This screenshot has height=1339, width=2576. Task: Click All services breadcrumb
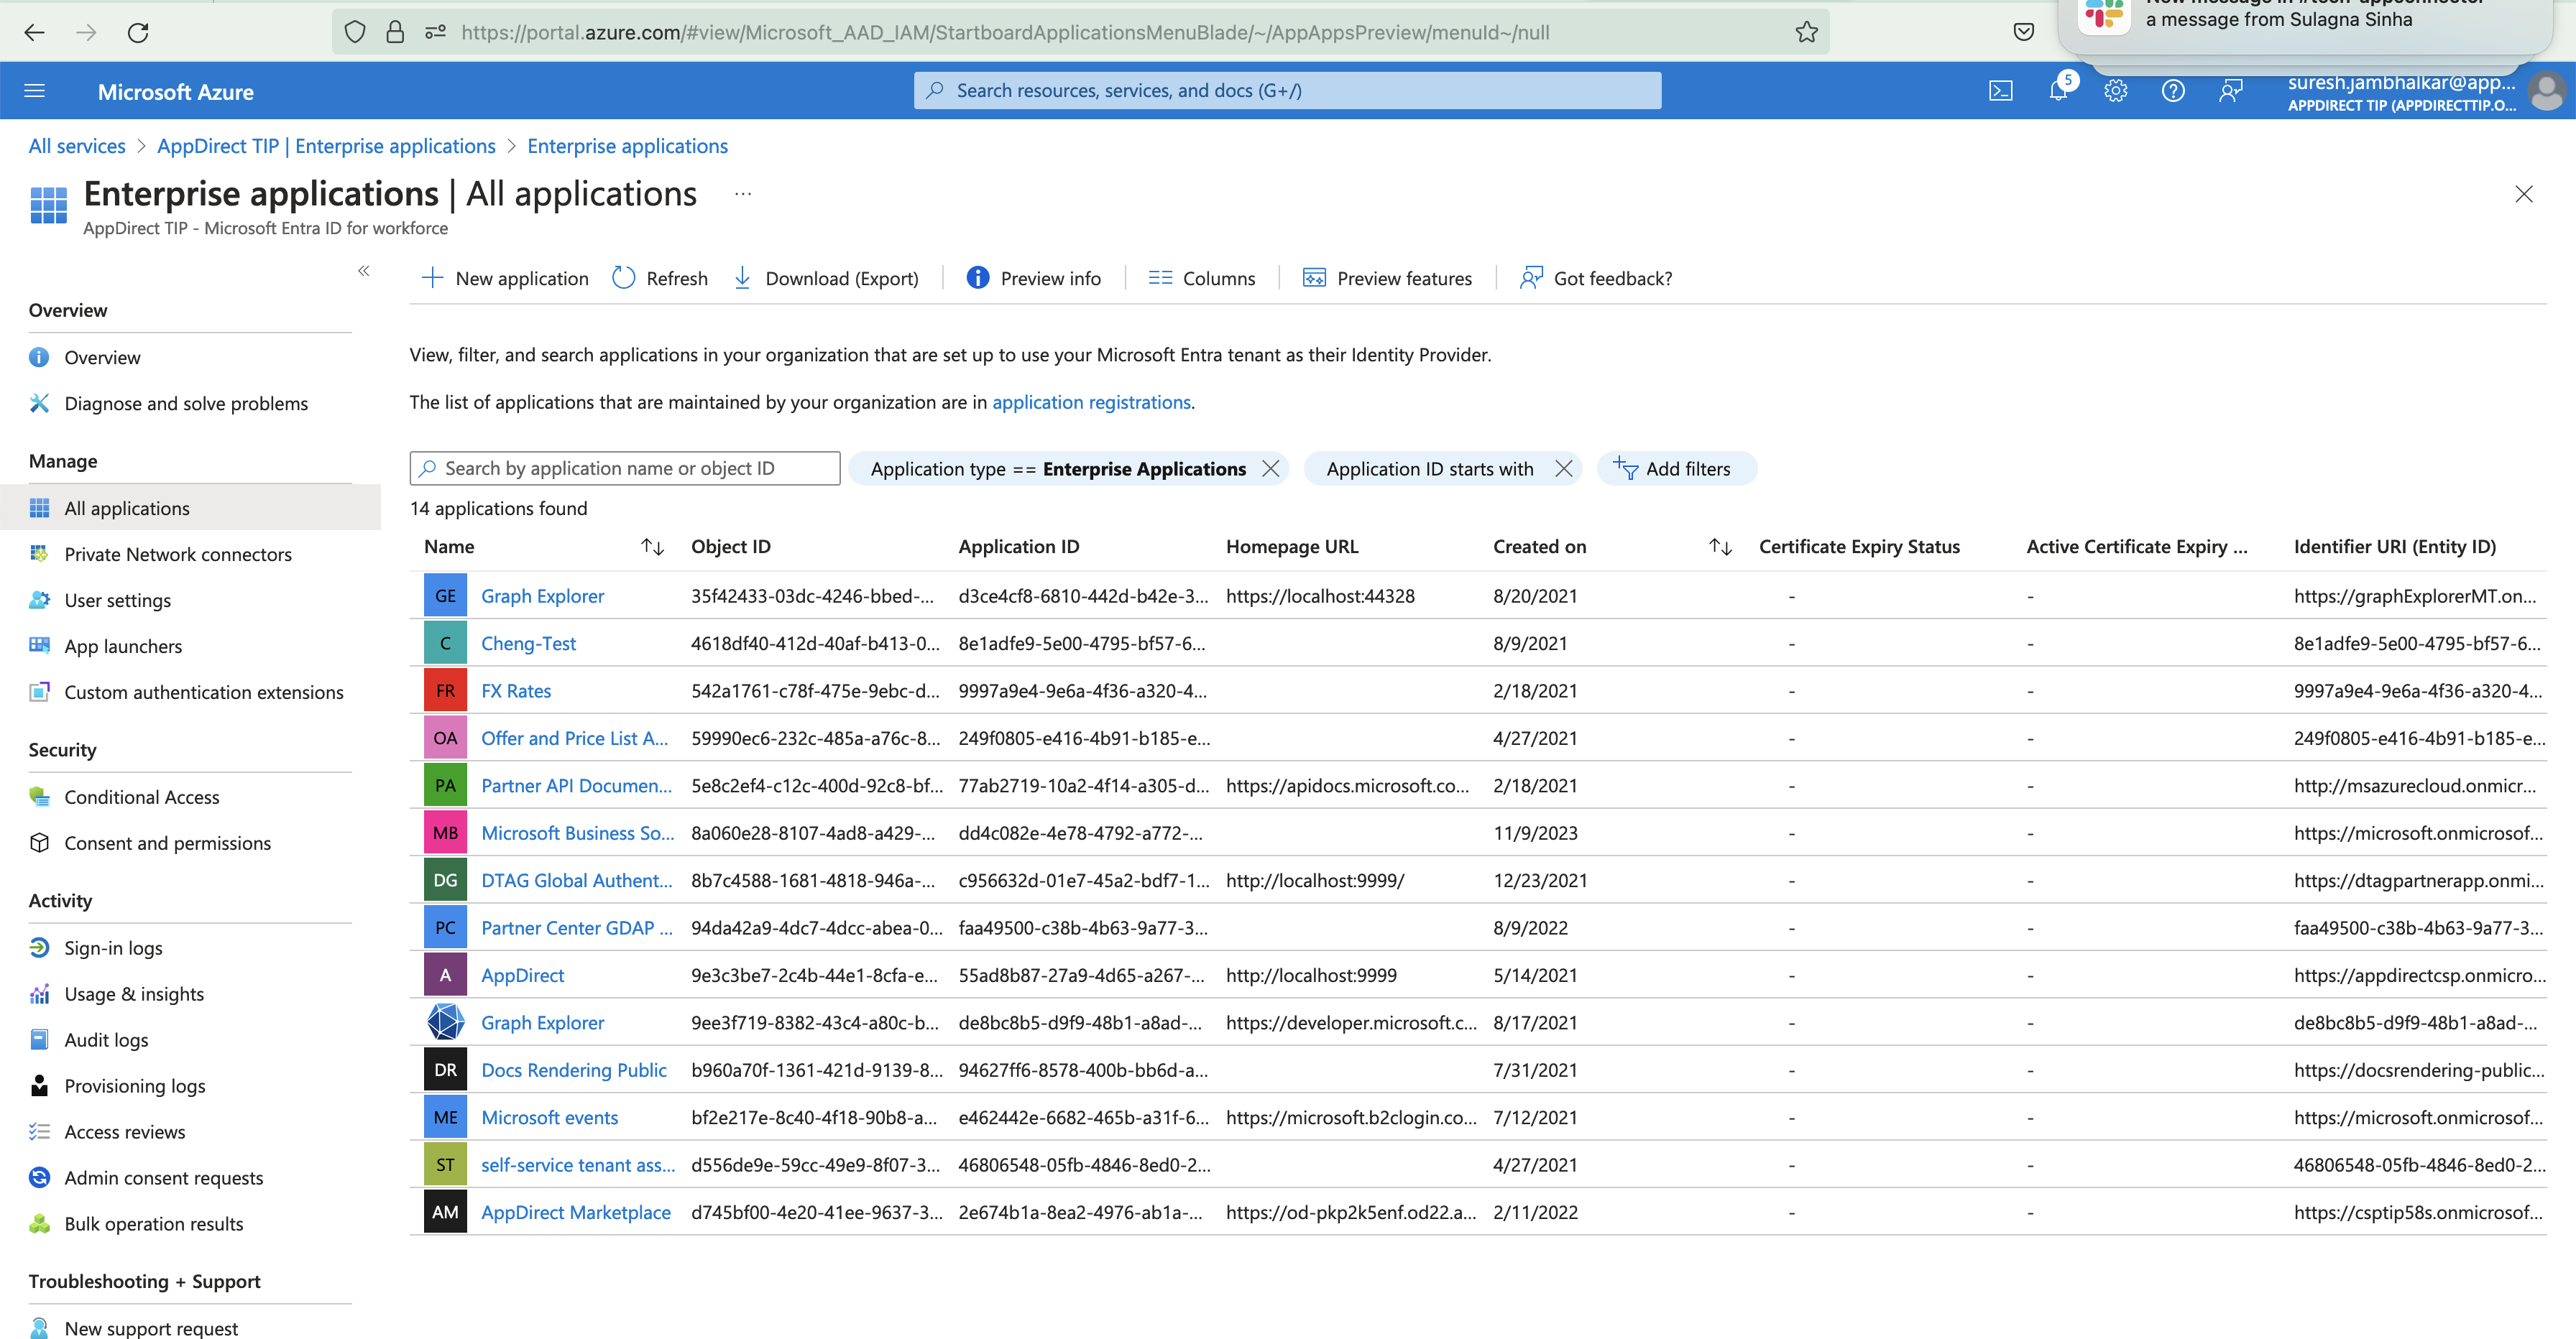[x=77, y=146]
